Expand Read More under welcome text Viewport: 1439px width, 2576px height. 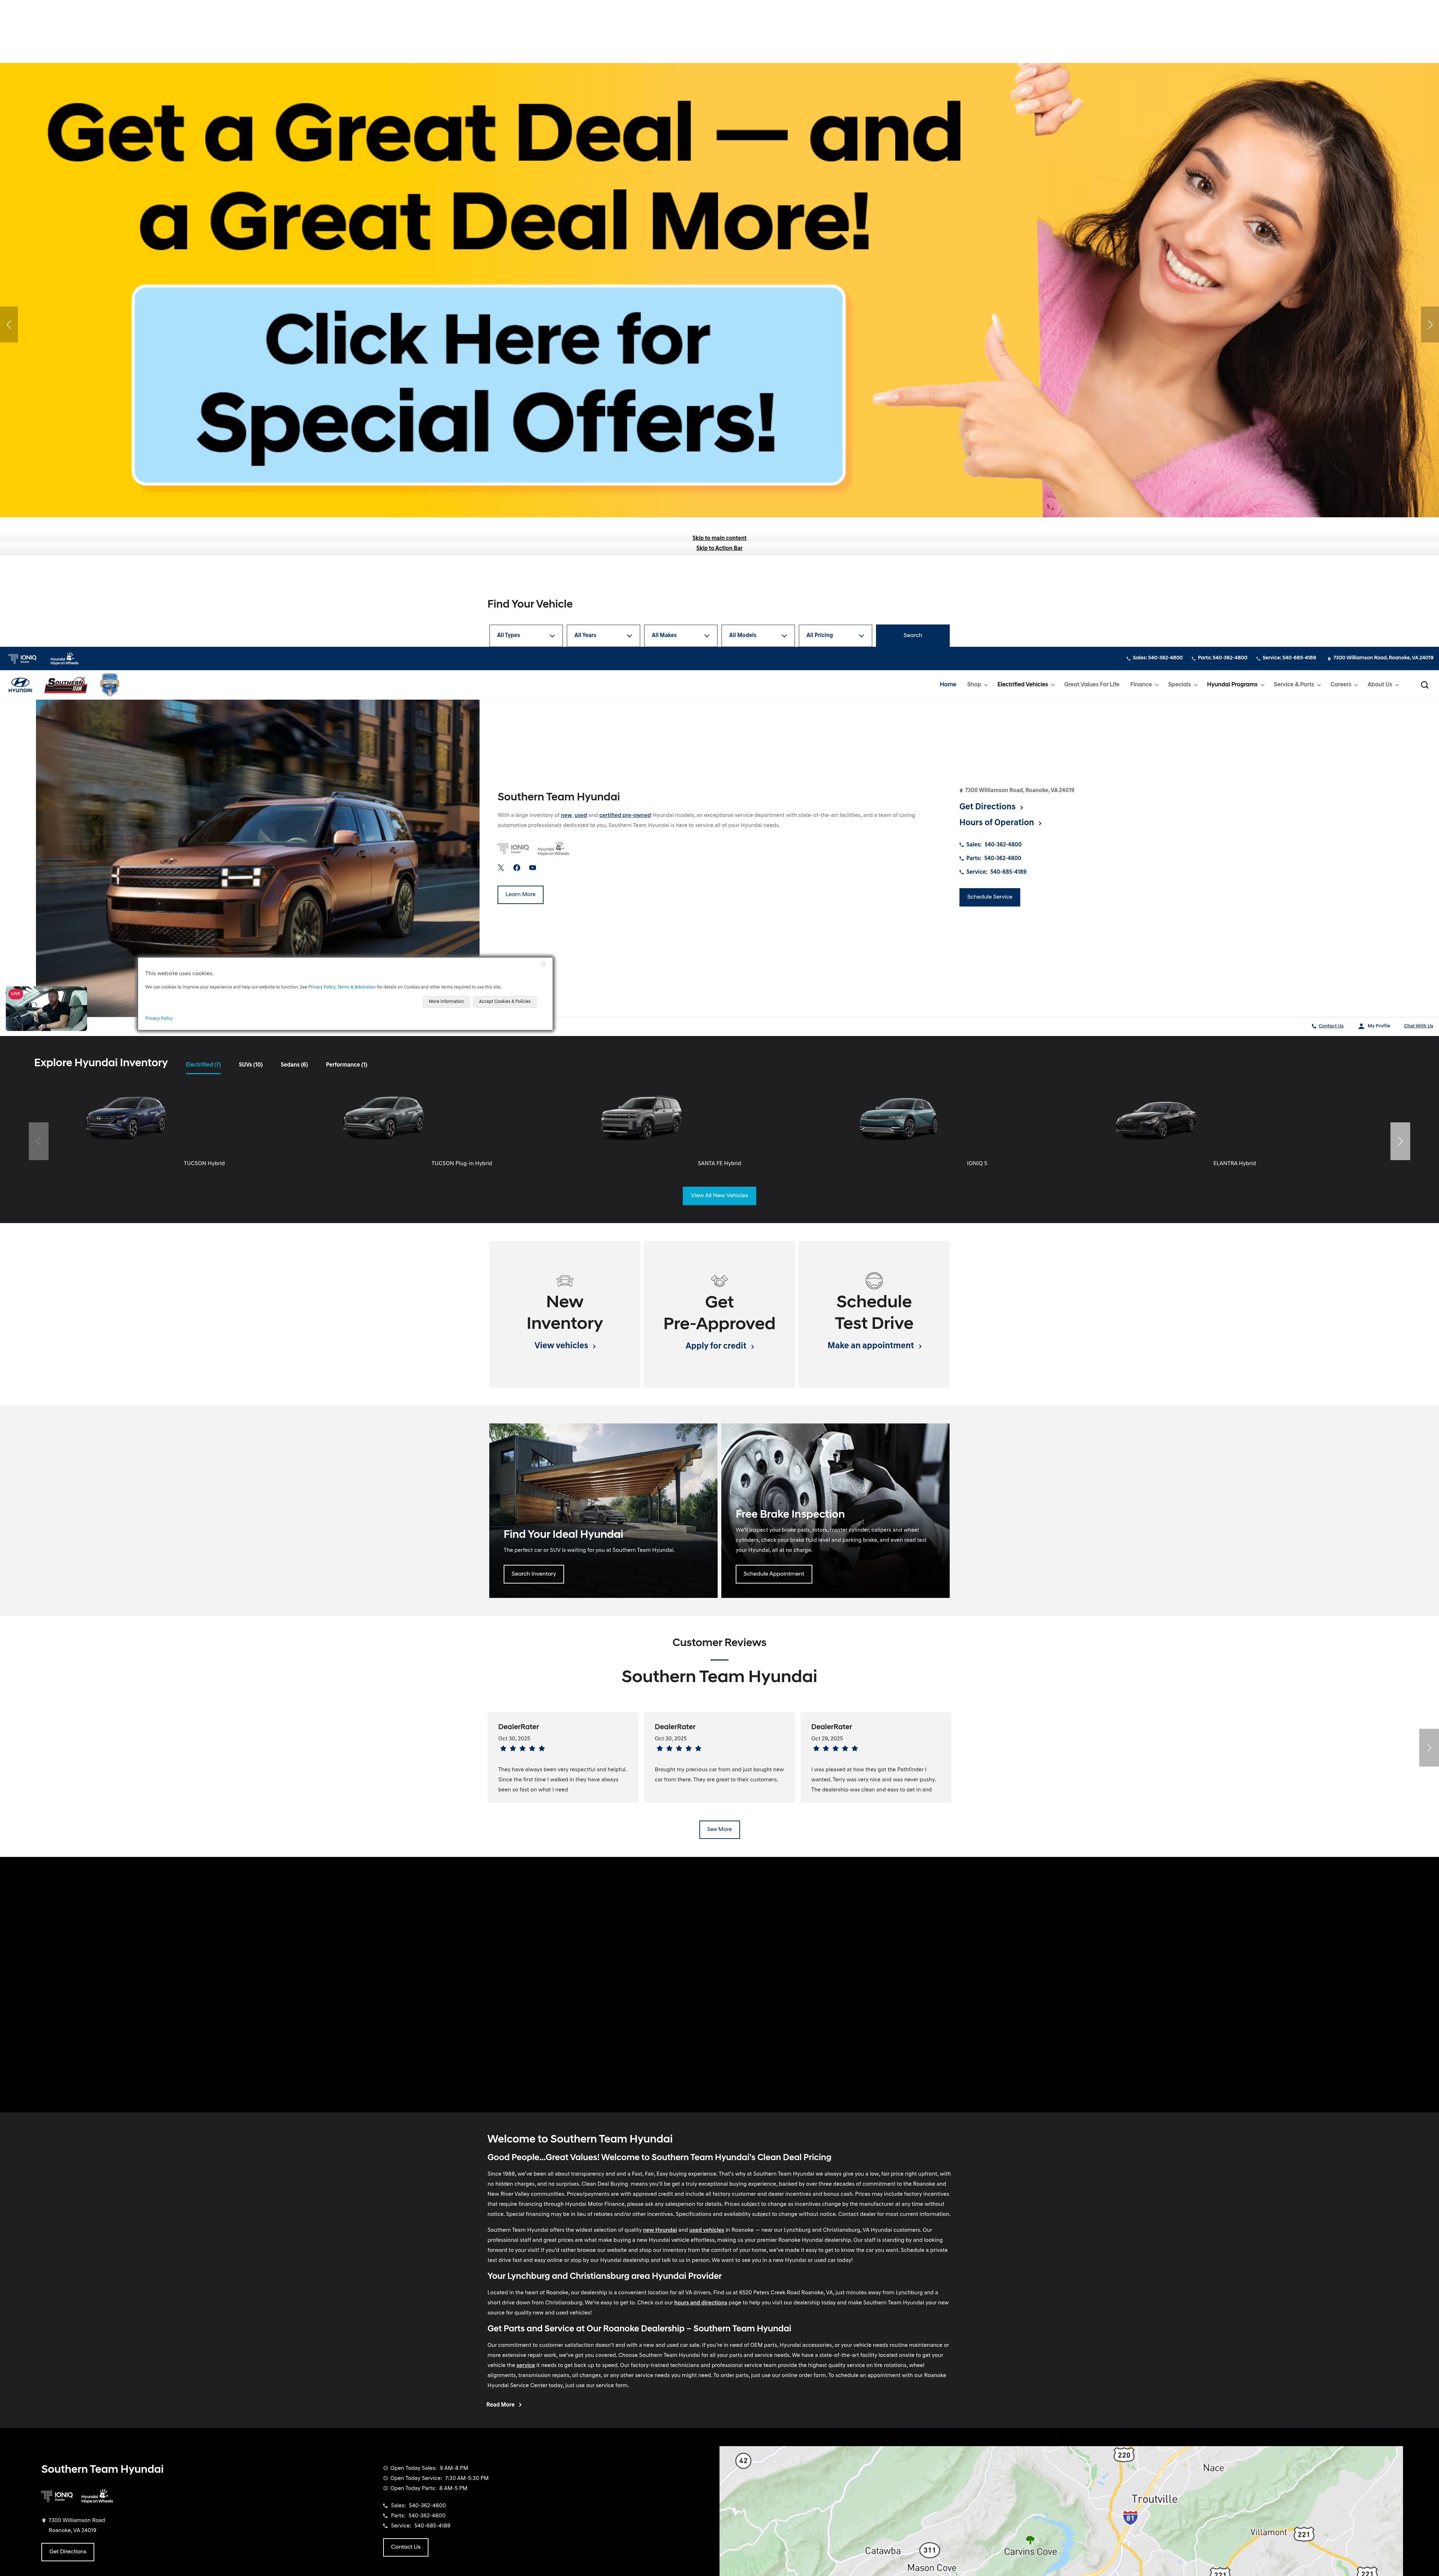[x=504, y=2405]
